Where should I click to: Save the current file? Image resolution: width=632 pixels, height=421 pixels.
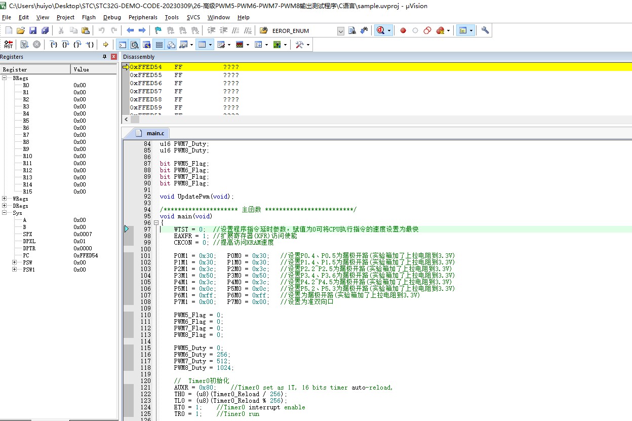(33, 30)
